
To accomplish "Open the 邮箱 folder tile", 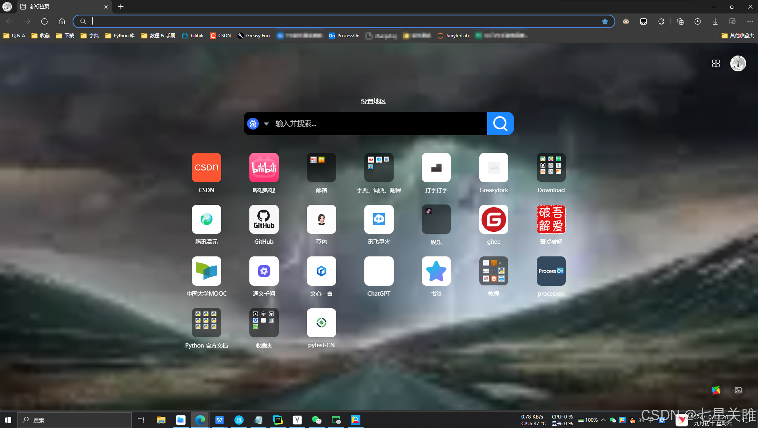I will click(321, 168).
